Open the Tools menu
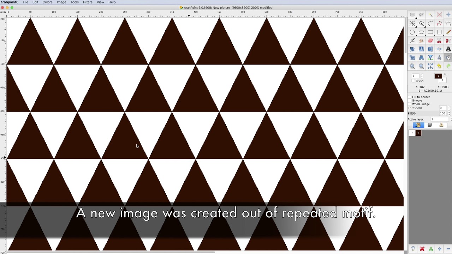The height and width of the screenshot is (254, 452). coord(75,2)
